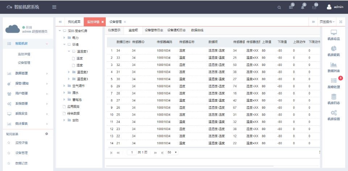Image resolution: width=348 pixels, height=171 pixels.
Task: Expand the 电力 tree folder
Action: coord(65,38)
